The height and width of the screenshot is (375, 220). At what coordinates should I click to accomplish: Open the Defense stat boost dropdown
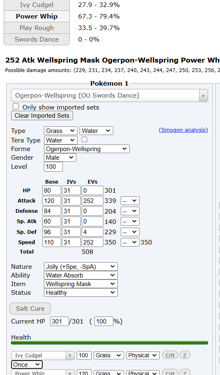coord(130,211)
